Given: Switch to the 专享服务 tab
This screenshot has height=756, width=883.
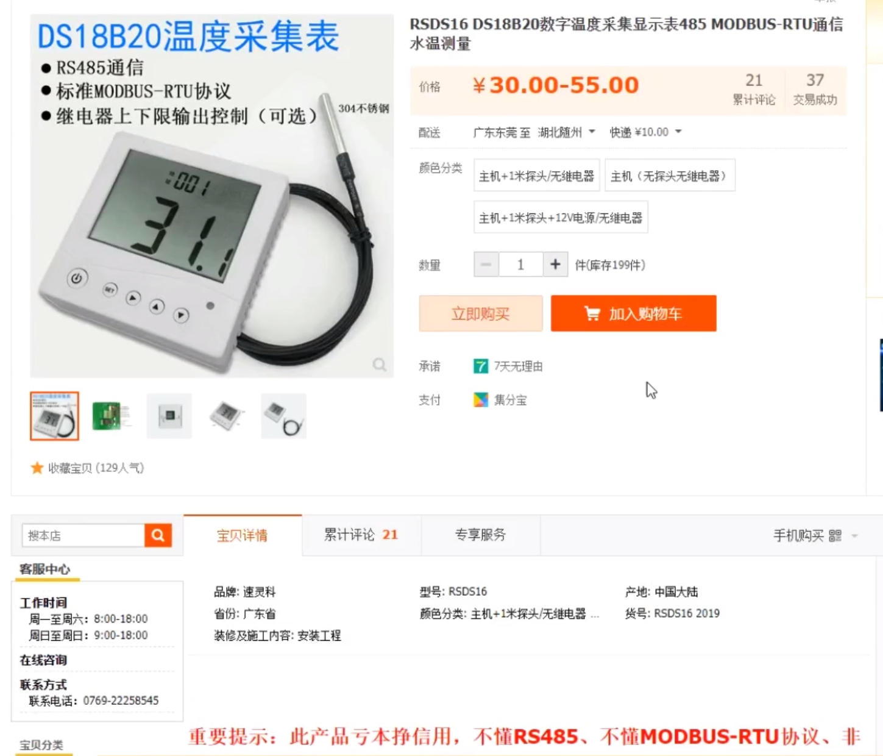Looking at the screenshot, I should (481, 535).
